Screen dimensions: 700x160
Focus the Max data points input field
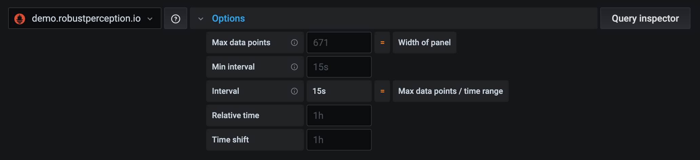[339, 43]
